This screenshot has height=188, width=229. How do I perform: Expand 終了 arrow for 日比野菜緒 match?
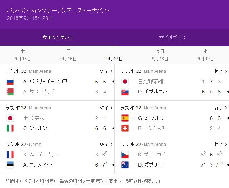[x=221, y=71]
